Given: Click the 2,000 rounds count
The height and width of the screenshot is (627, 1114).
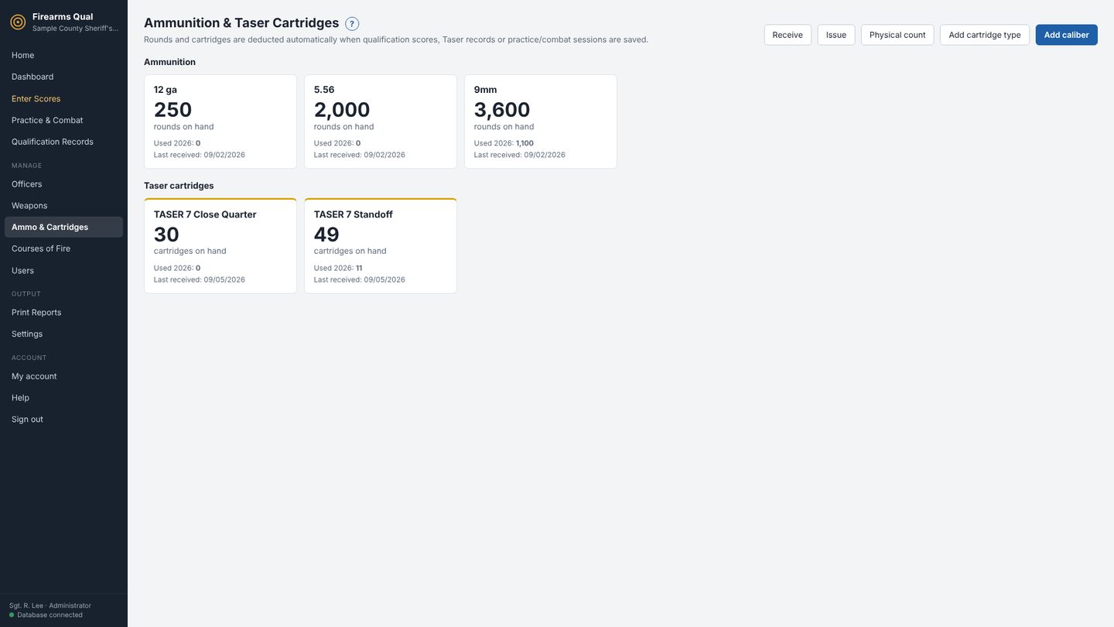Looking at the screenshot, I should [x=342, y=110].
